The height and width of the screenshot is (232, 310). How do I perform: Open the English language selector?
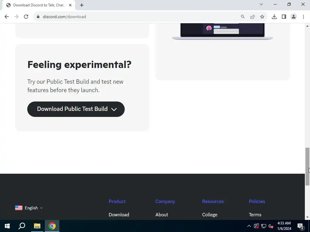[x=29, y=208]
